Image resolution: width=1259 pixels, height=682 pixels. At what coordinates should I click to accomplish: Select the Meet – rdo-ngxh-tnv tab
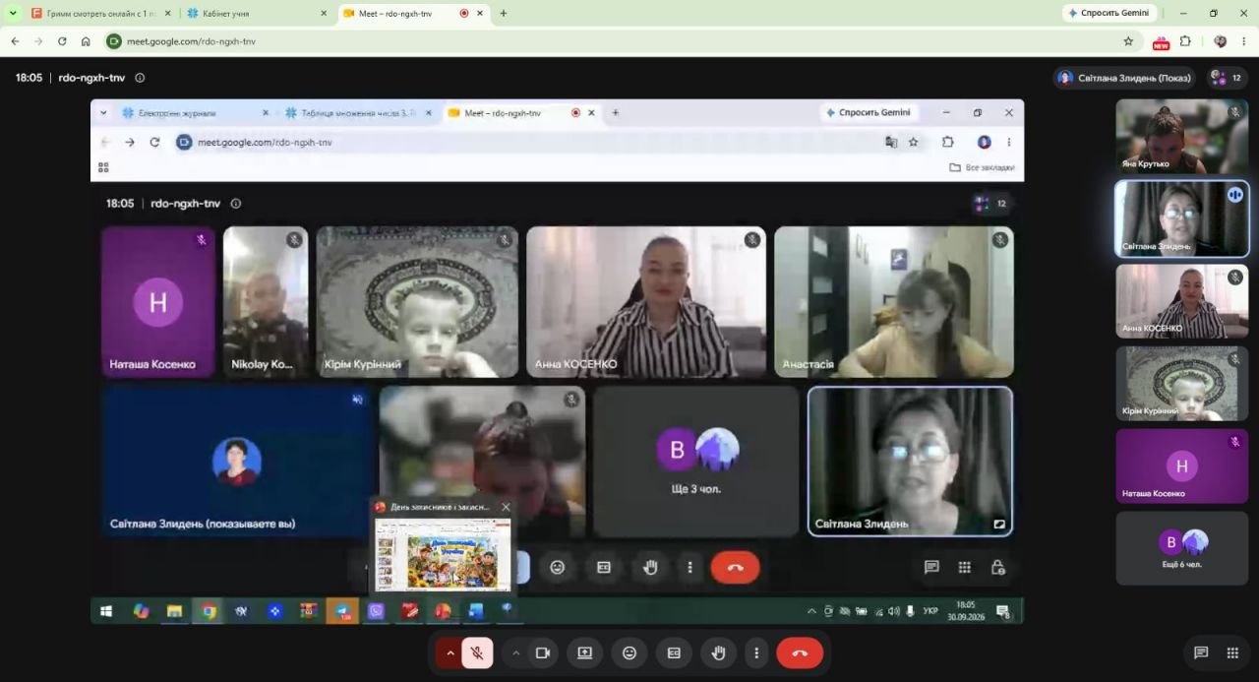coord(414,14)
